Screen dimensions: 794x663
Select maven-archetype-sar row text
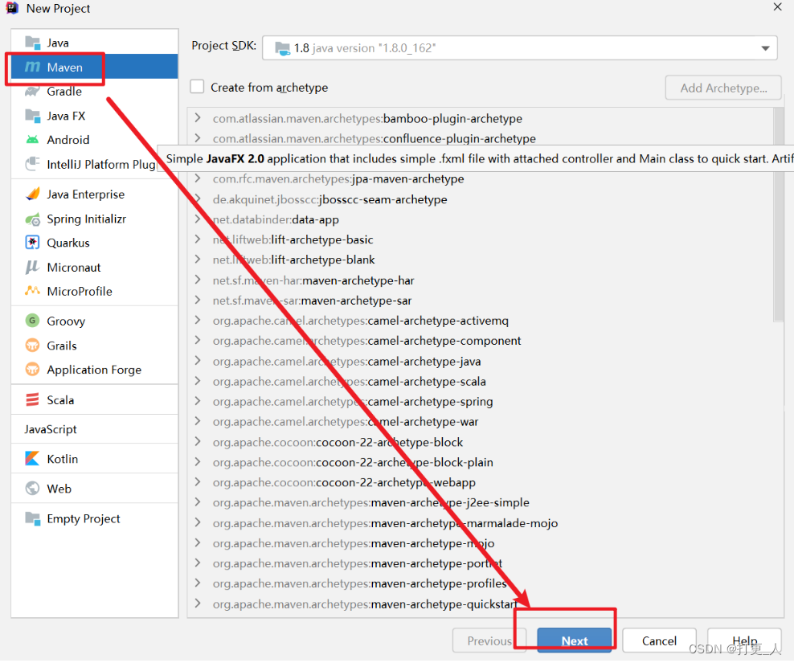pos(312,301)
